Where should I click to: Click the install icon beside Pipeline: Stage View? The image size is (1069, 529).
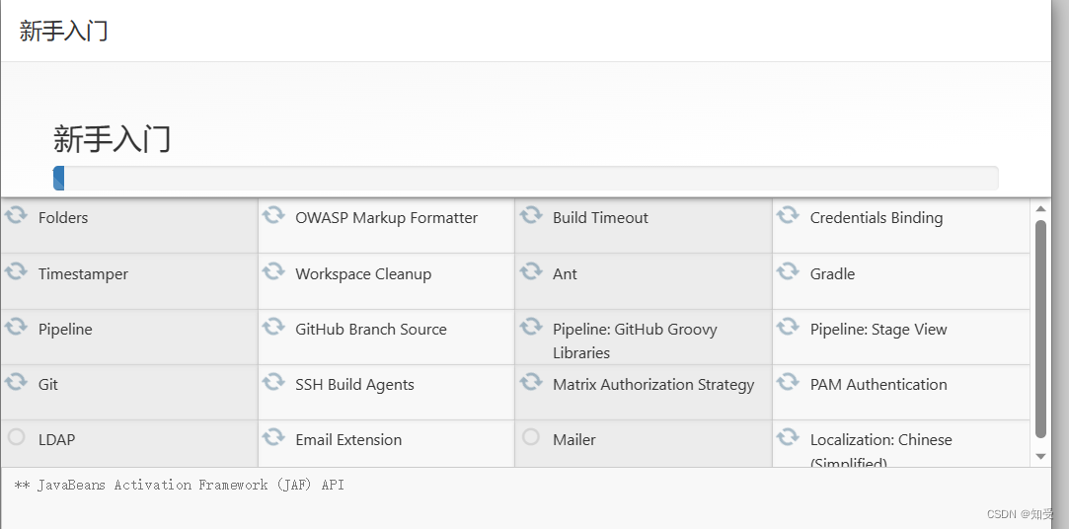(x=788, y=328)
